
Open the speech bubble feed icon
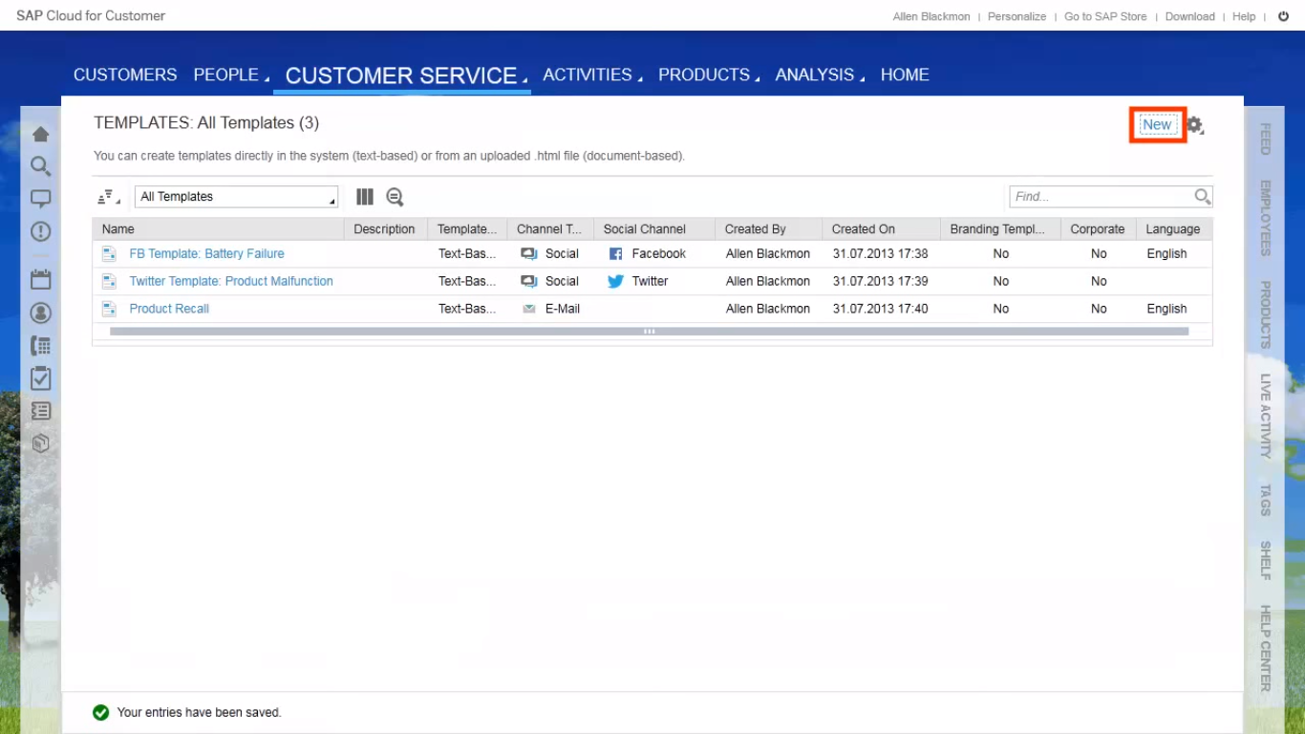click(41, 199)
